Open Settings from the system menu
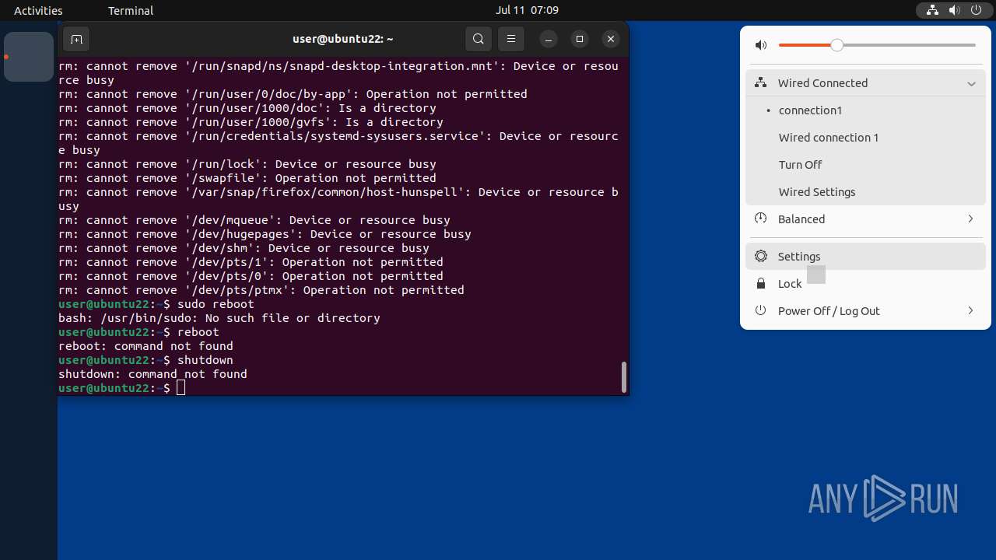Image resolution: width=996 pixels, height=560 pixels. [x=865, y=257]
